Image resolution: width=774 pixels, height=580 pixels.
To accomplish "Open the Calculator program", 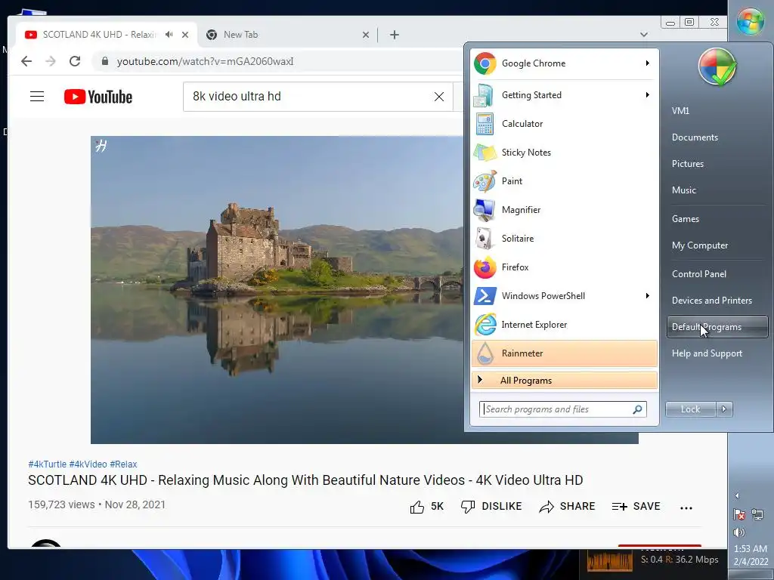I will (x=564, y=124).
